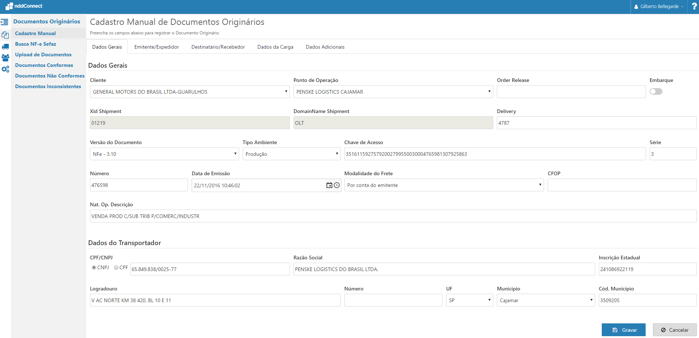The height and width of the screenshot is (338, 699).
Task: Open the truck transport module
Action: (x=5, y=47)
